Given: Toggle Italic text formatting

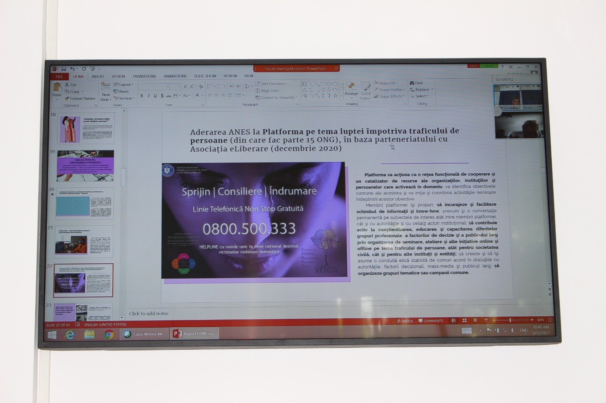Looking at the screenshot, I should [148, 96].
